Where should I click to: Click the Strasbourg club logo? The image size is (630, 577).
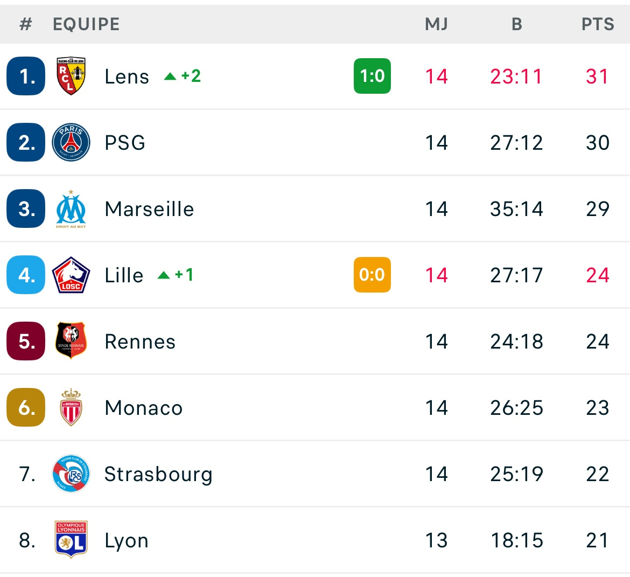point(71,474)
